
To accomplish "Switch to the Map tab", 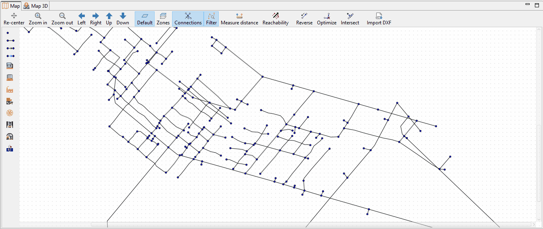I will 11,6.
